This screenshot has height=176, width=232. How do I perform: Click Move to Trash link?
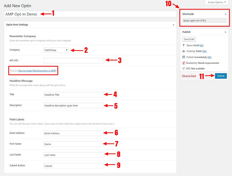coord(189,76)
